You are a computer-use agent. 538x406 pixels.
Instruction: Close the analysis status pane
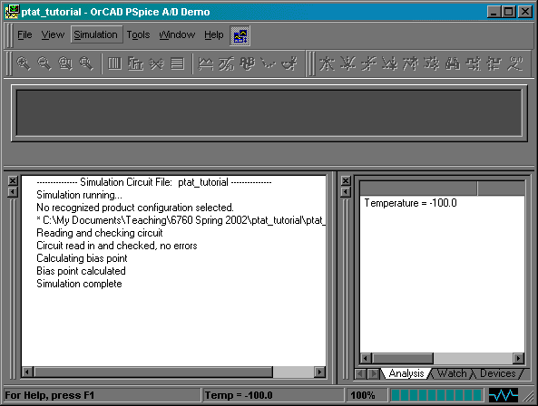346,180
